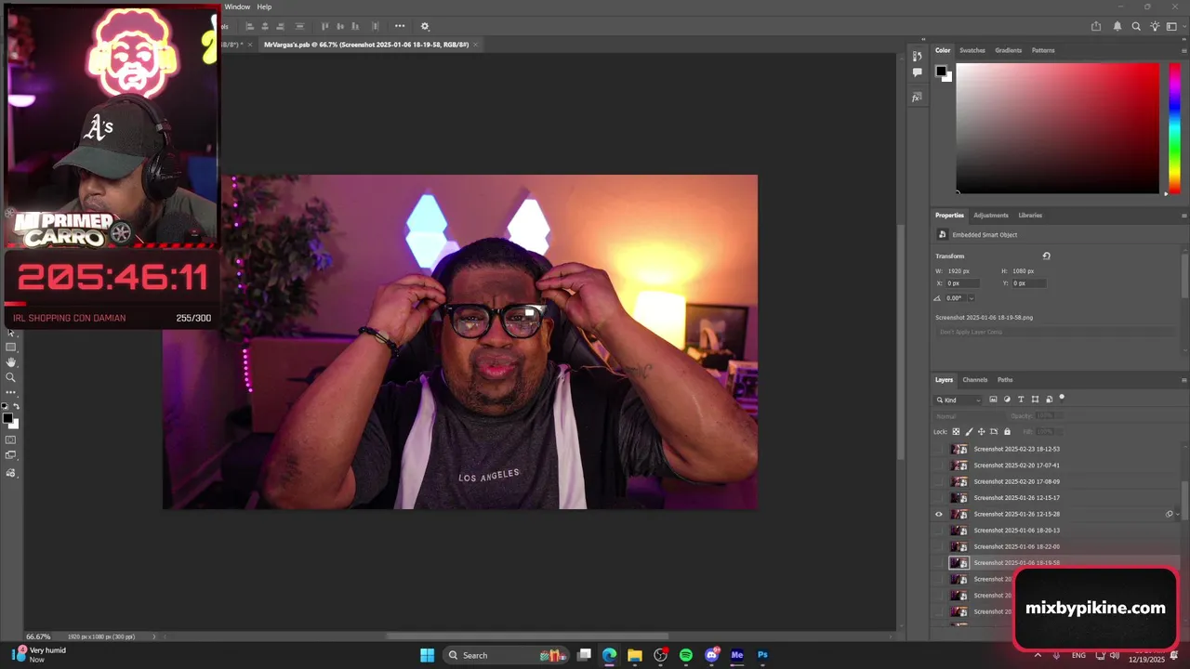Close the MrVargas's.psb document tab
The width and height of the screenshot is (1190, 669).
coord(475,45)
